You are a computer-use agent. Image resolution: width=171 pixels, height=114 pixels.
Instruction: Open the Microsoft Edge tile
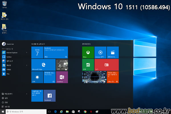click(x=43, y=65)
